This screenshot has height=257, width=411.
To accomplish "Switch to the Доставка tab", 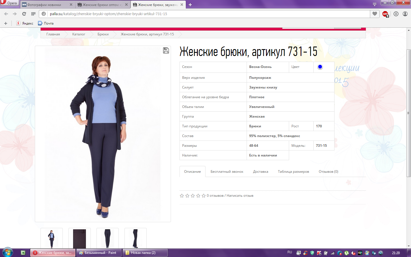I will click(260, 172).
